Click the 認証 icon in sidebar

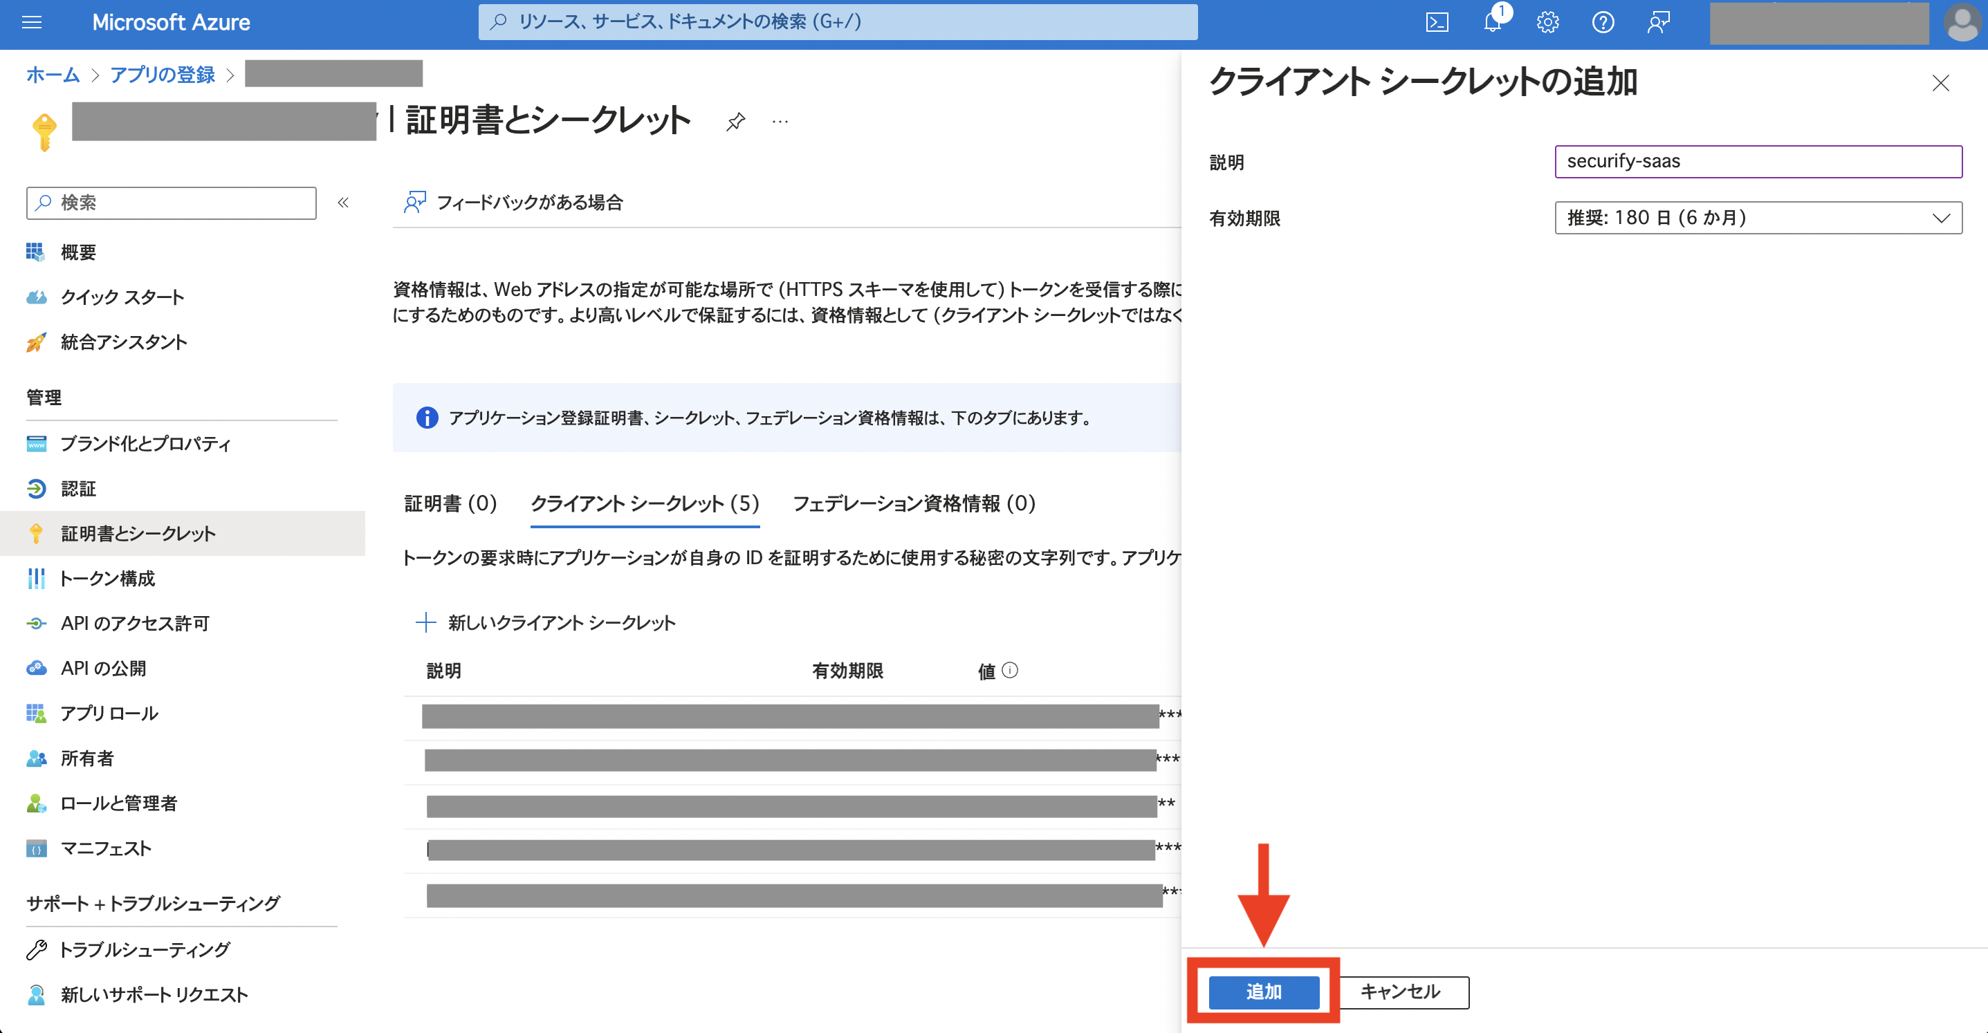point(35,488)
